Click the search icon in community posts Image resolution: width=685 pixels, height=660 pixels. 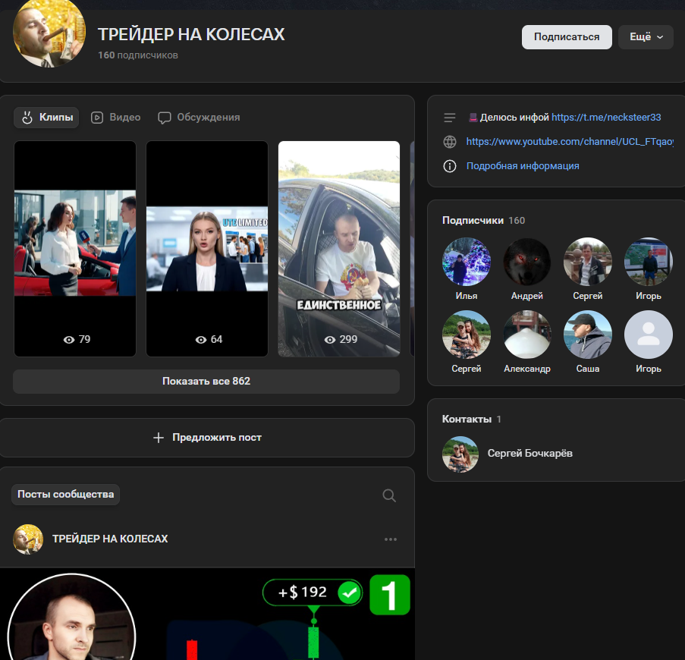389,495
